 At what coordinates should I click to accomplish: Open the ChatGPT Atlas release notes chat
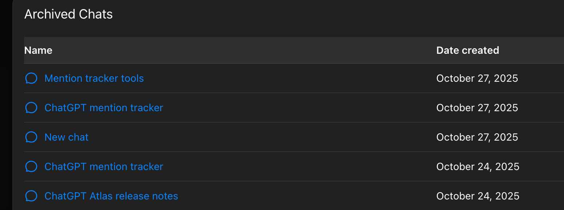(x=111, y=195)
